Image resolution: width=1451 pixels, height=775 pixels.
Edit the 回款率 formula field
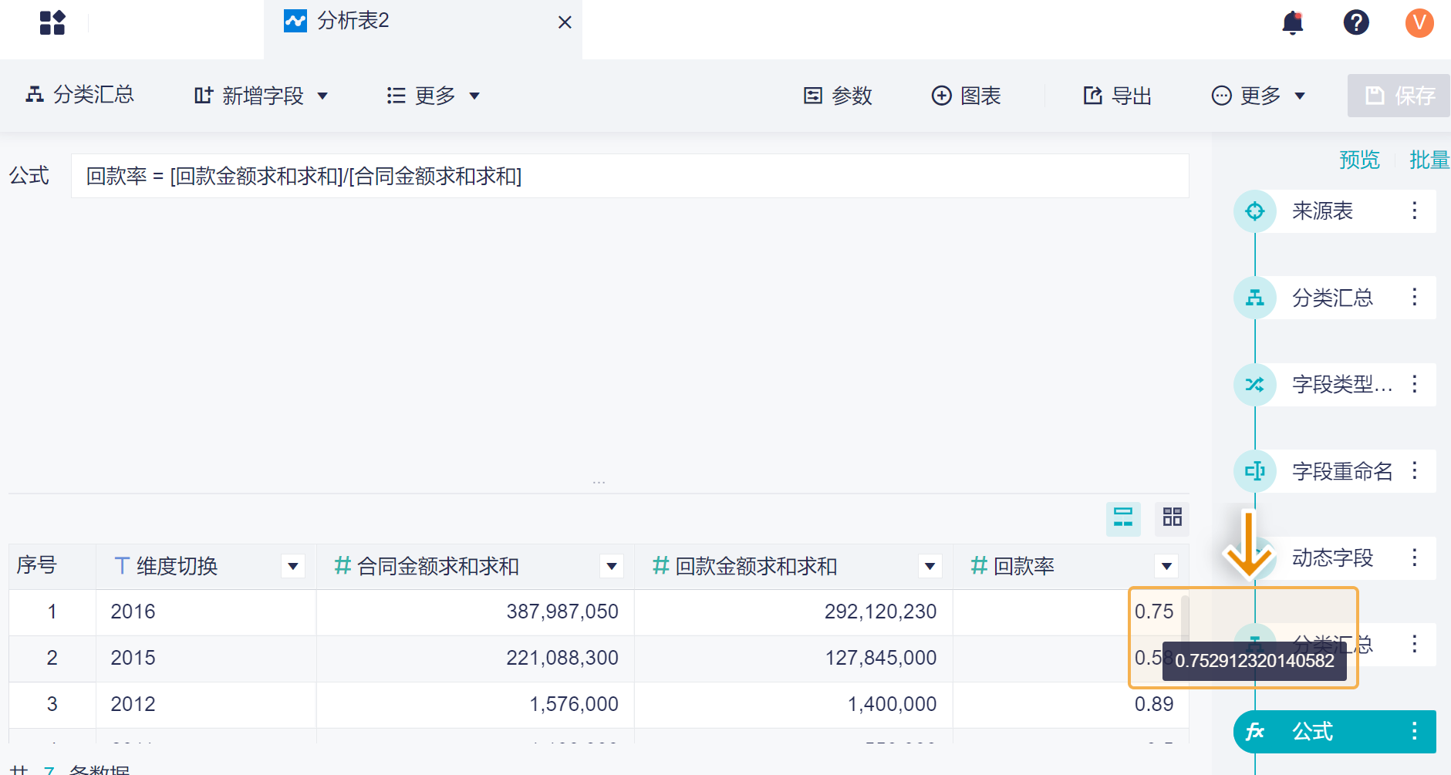[629, 176]
